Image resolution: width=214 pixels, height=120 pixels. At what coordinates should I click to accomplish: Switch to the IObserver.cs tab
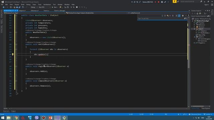click(34, 11)
